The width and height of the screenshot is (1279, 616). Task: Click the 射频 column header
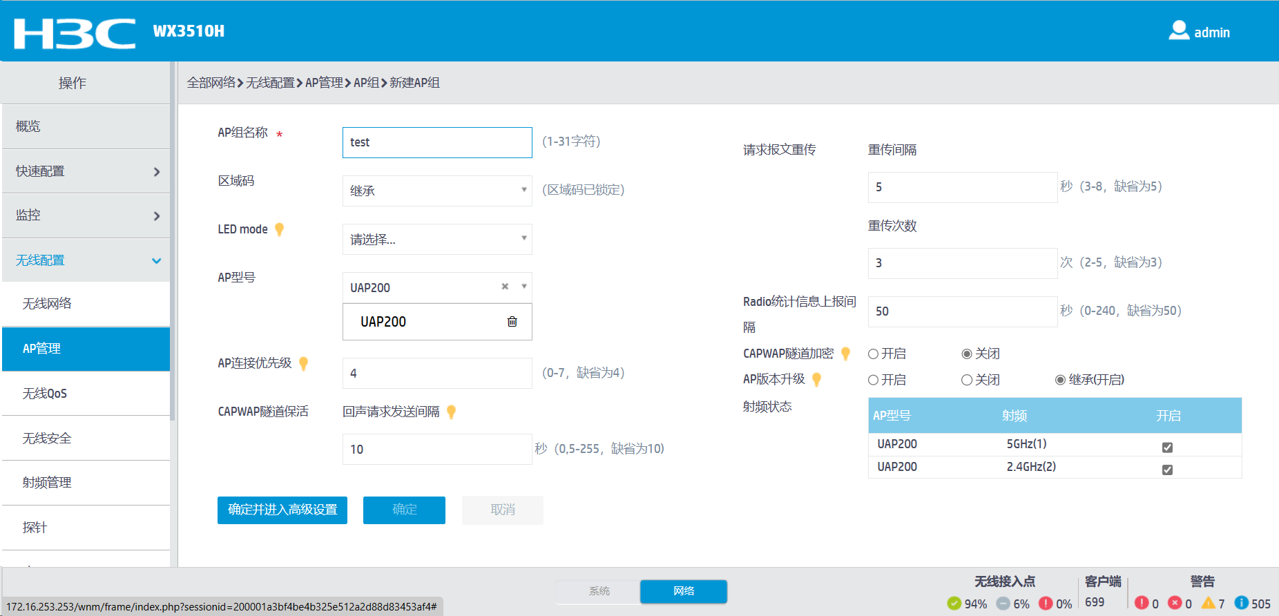(1014, 416)
